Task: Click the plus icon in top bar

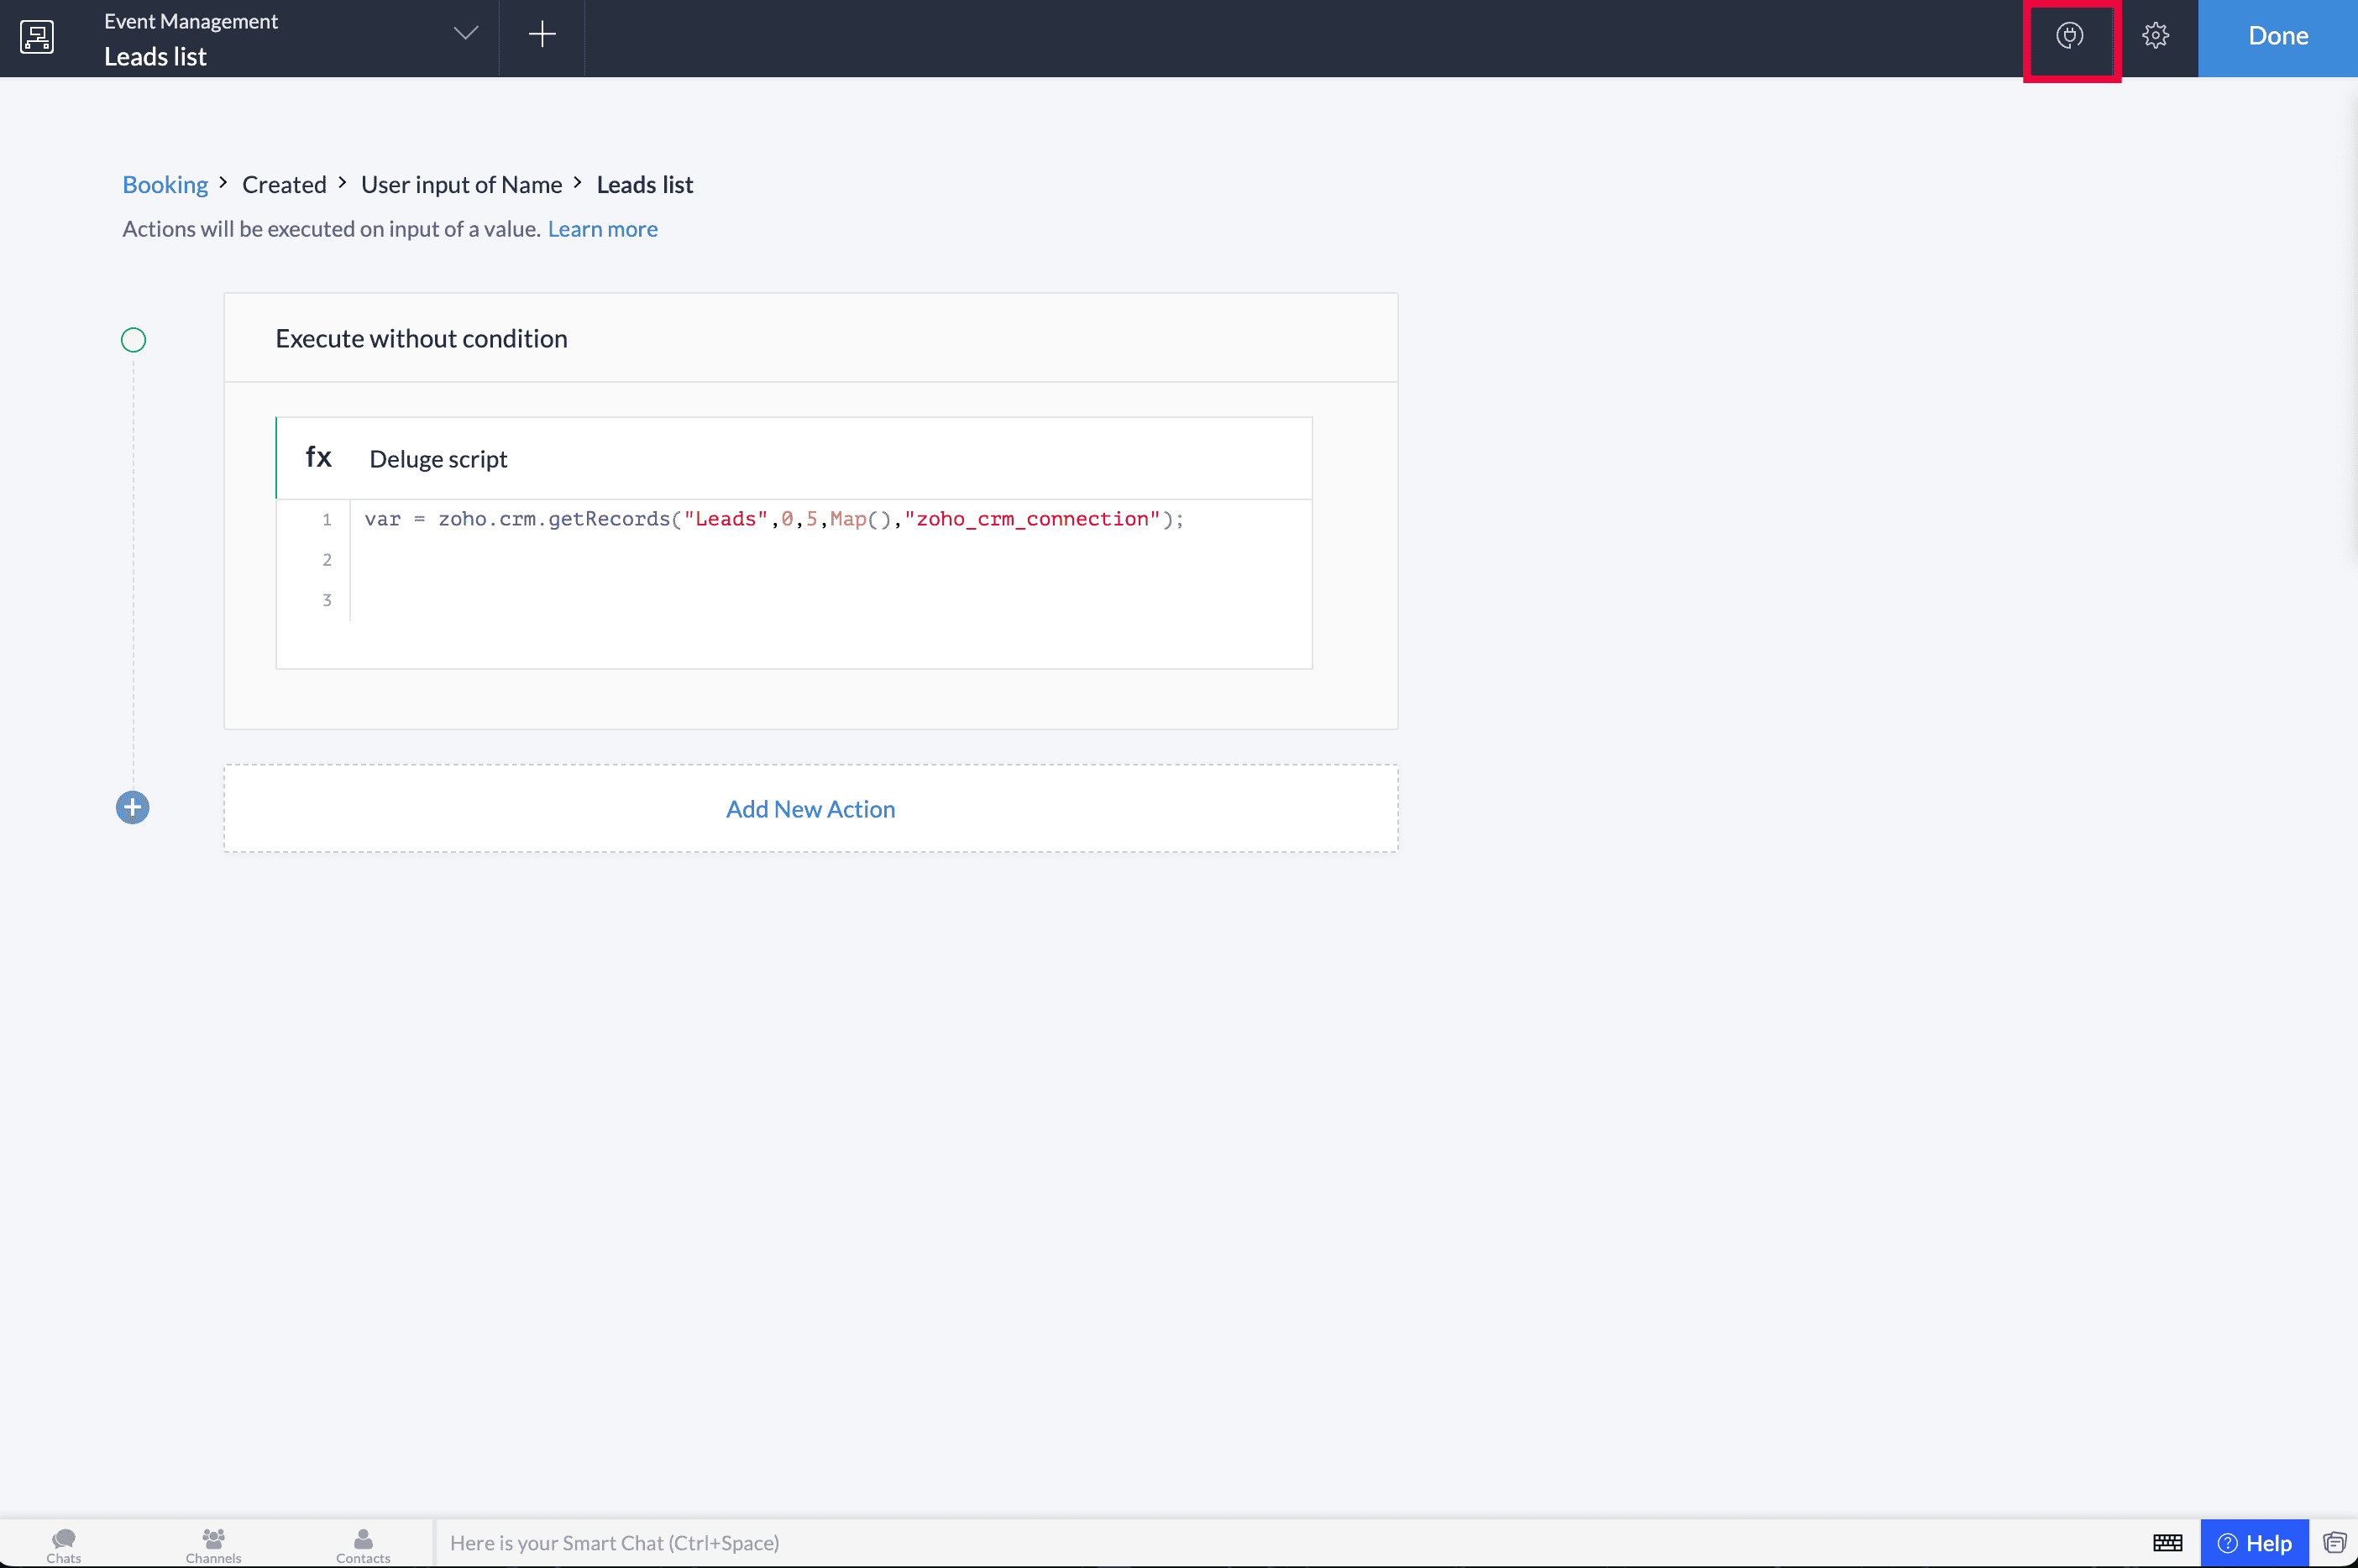Action: 542,35
